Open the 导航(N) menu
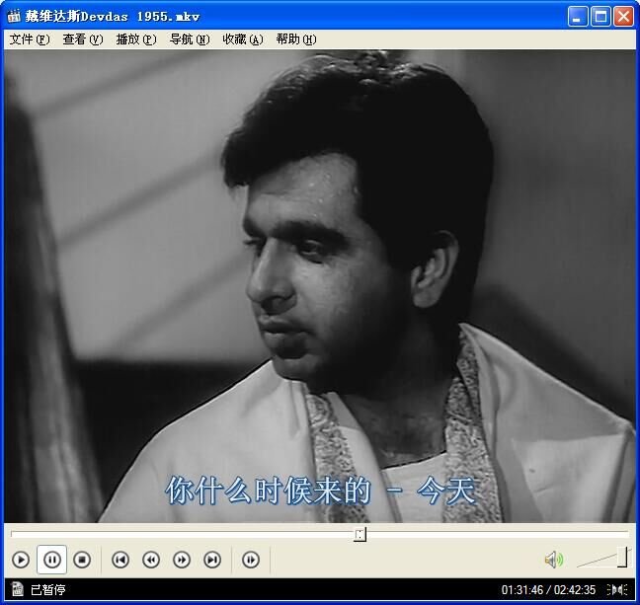This screenshot has height=605, width=640. tap(189, 39)
